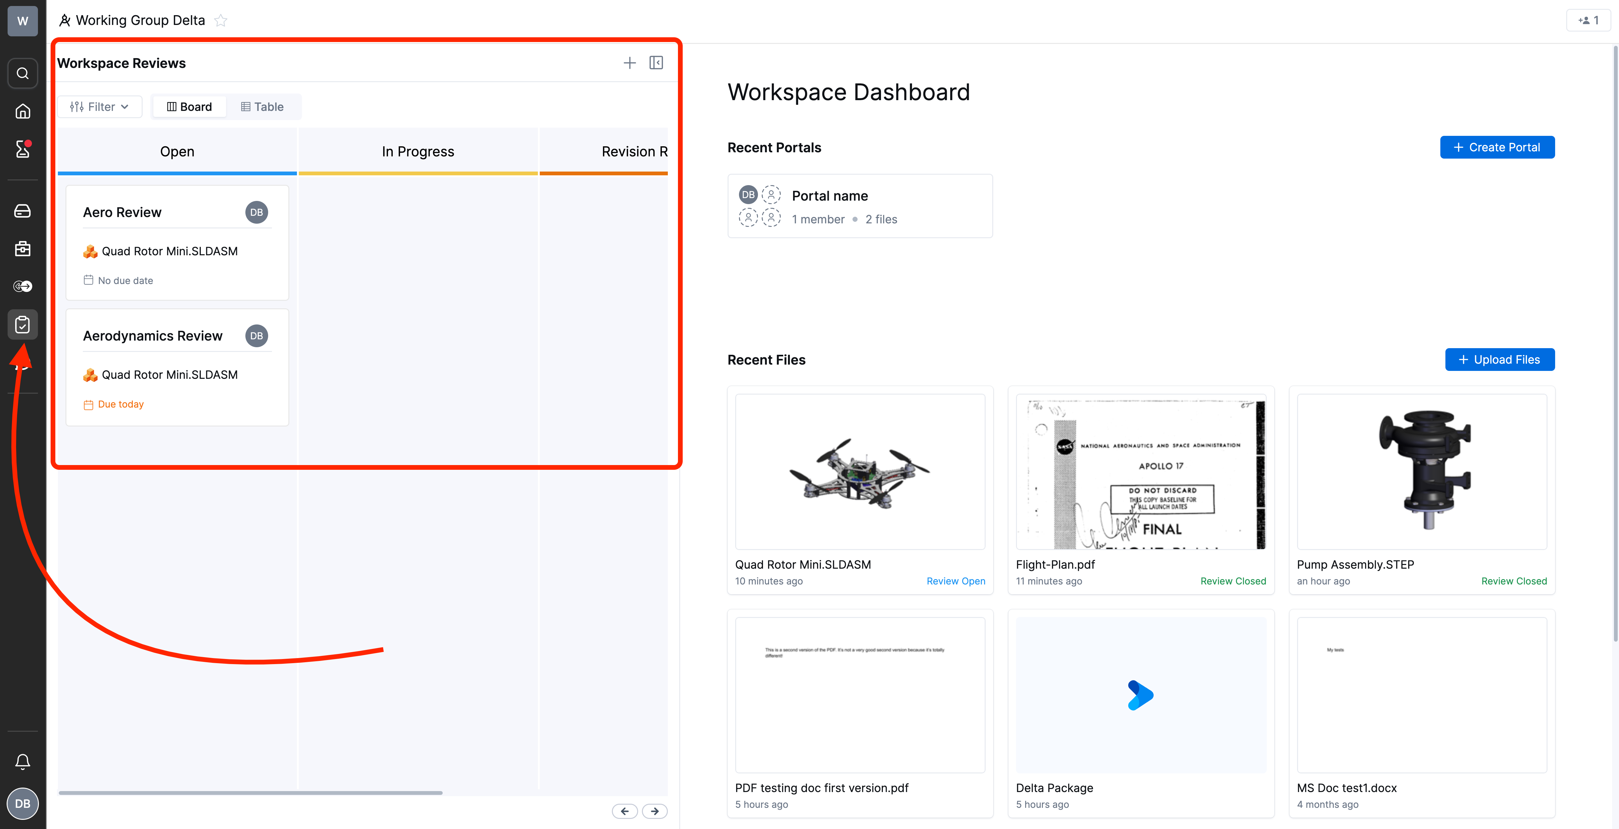Screen dimensions: 1619x829
Task: Open the drive storage icon in sidebar
Action: click(23, 211)
